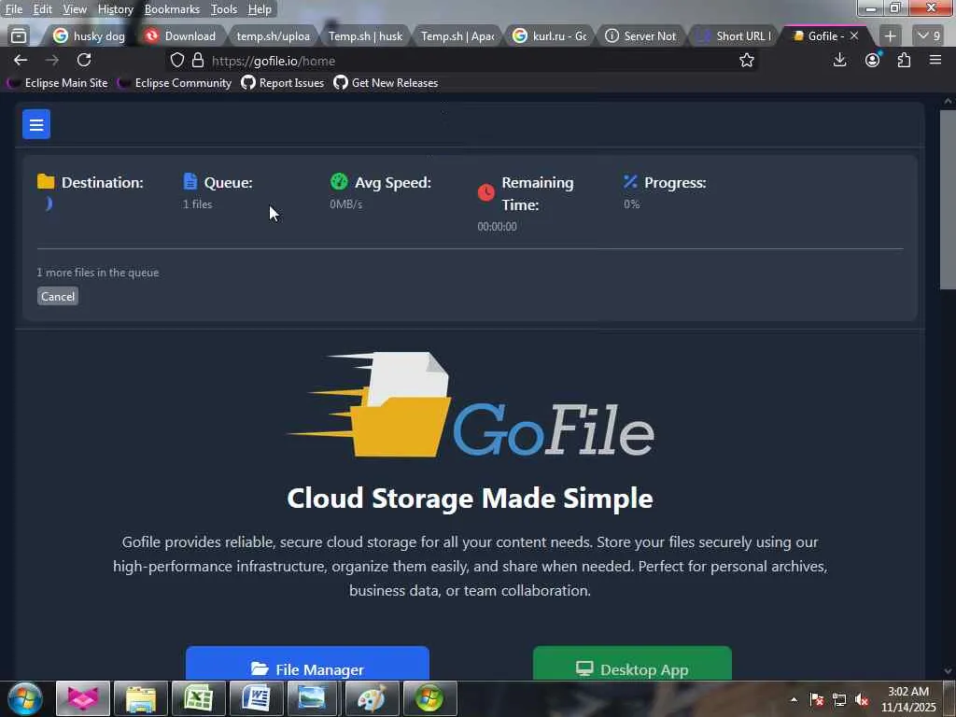Cancel the queued upload

[58, 296]
